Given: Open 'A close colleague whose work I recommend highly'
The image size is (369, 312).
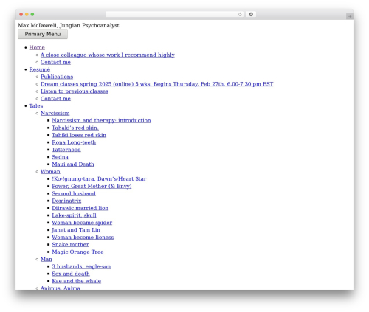Looking at the screenshot, I should (108, 55).
